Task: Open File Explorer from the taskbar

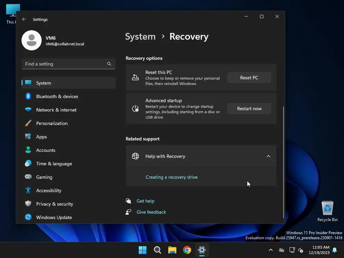Action: point(172,250)
